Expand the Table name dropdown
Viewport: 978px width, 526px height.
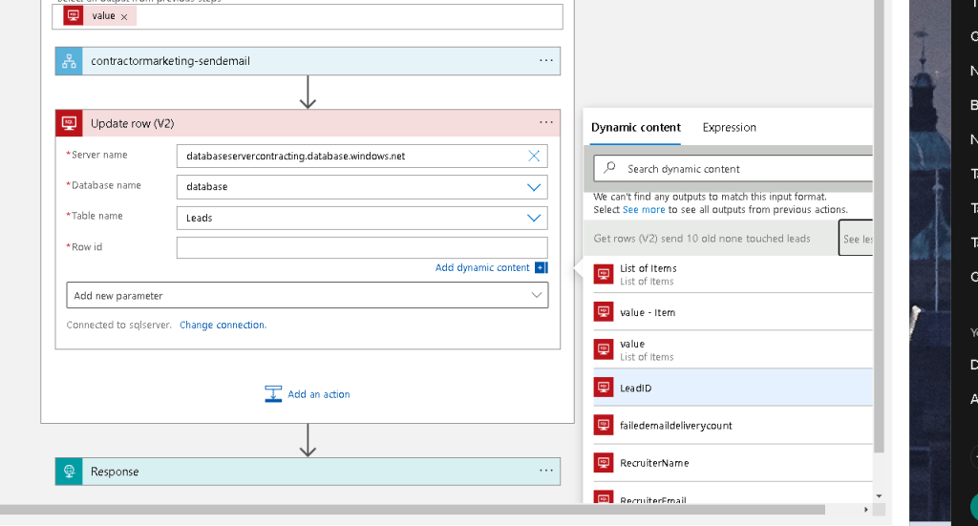coord(534,218)
